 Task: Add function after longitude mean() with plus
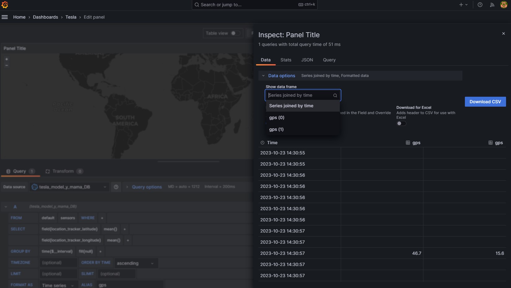(x=128, y=240)
